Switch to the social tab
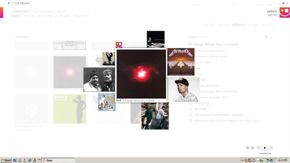The height and width of the screenshot is (163, 290). coord(61,11)
